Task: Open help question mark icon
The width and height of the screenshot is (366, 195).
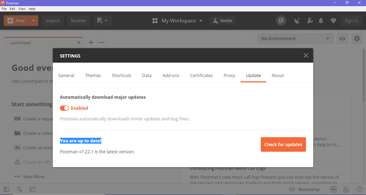Action: point(359,190)
